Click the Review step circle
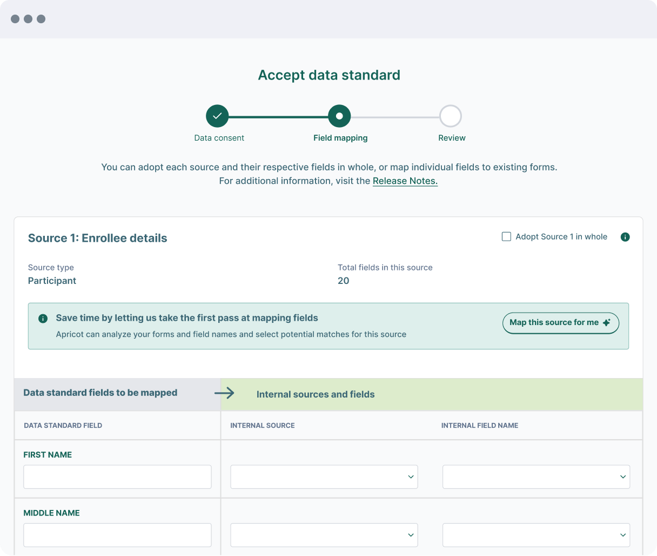This screenshot has width=657, height=556. click(x=451, y=116)
